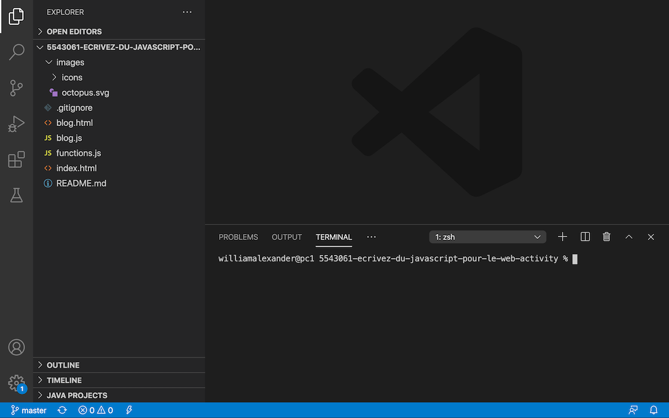The height and width of the screenshot is (418, 669).
Task: Split the terminal
Action: coord(585,236)
